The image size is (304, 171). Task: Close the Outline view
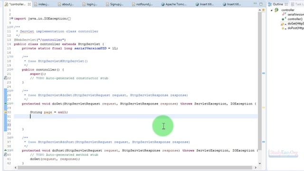tap(286, 4)
